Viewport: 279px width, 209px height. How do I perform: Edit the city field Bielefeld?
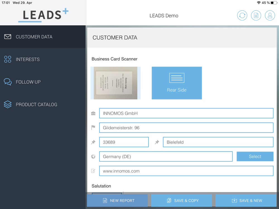[218, 142]
